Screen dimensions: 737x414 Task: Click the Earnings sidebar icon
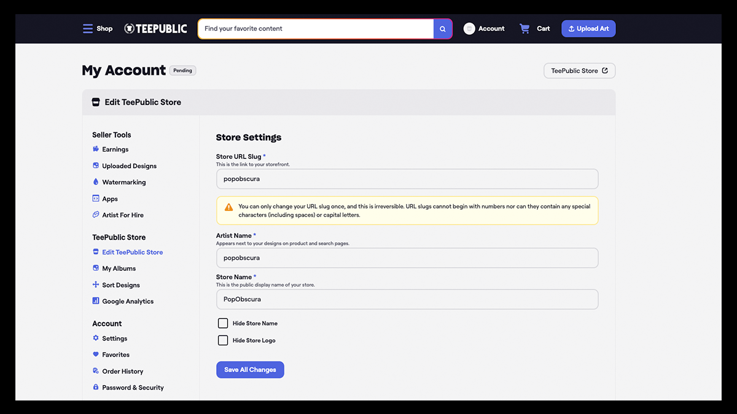[x=96, y=149]
